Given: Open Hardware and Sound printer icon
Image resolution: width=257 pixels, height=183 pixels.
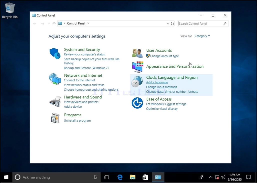Looking at the screenshot, I should point(55,101).
